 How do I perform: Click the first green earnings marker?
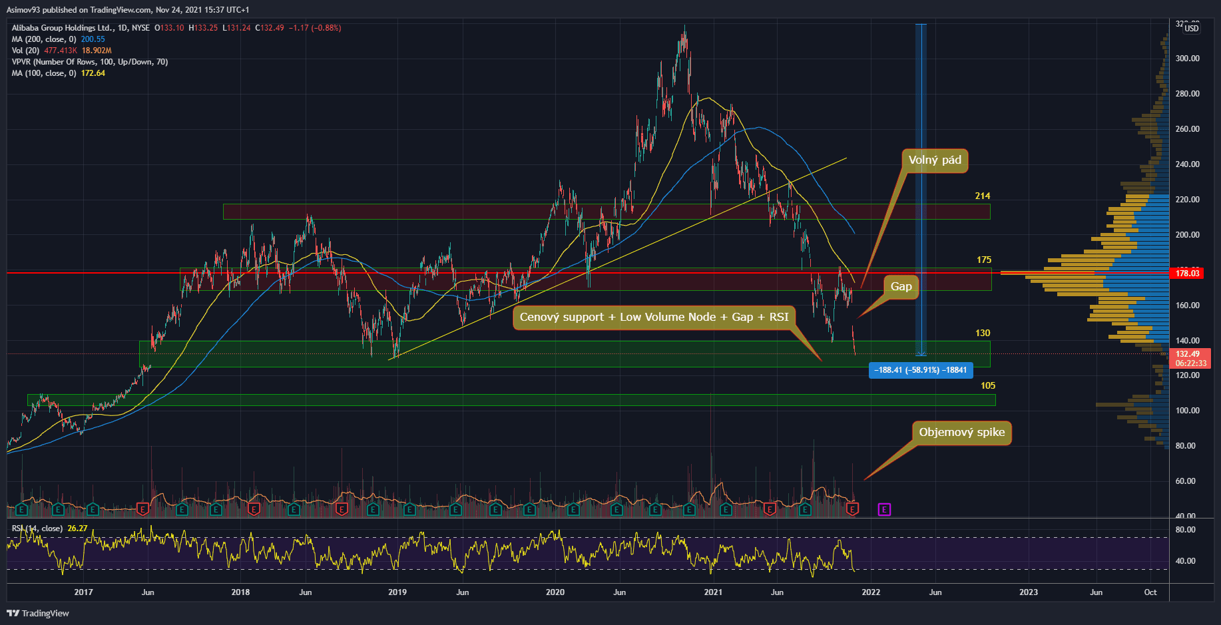tap(21, 510)
